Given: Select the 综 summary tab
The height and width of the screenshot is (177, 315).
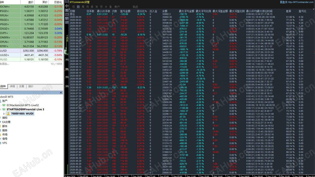Looking at the screenshot, I should coord(74,7).
